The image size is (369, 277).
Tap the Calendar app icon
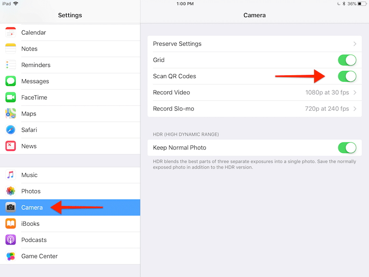click(x=11, y=33)
